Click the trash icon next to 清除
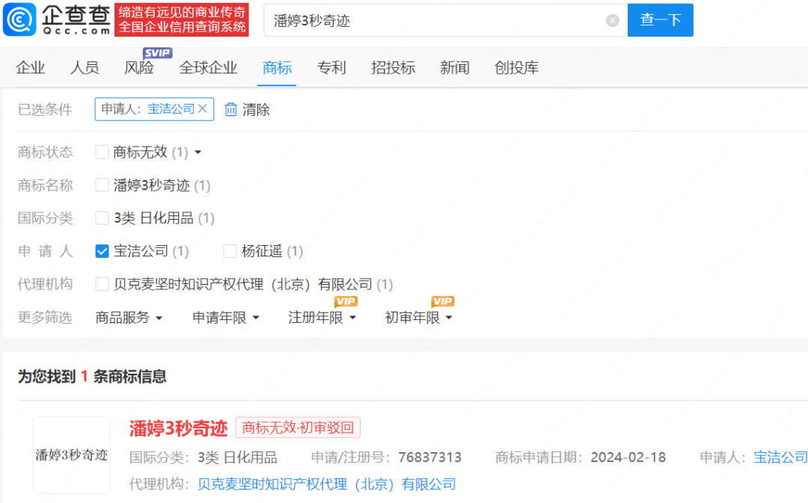Viewport: 808px width, 503px height. click(231, 109)
